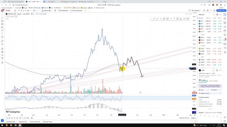Open the watchlist panel icon in right sidebar
Screen dimensions: 227x127
[x=225, y=15]
